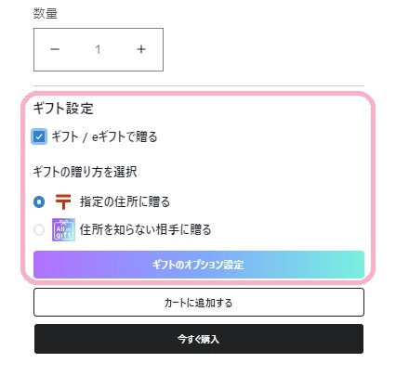
Task: Increase quantity with the plus button
Action: click(x=141, y=49)
